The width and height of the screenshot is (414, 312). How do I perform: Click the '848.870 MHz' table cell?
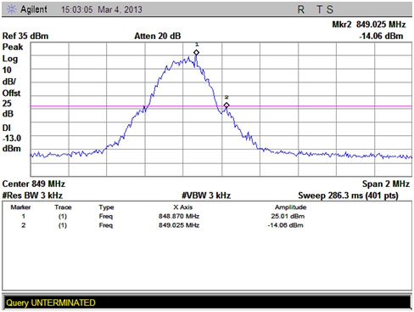point(179,217)
